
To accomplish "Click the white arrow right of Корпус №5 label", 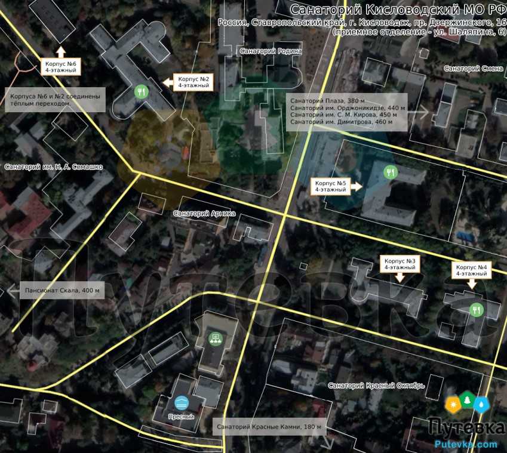I will (357, 186).
